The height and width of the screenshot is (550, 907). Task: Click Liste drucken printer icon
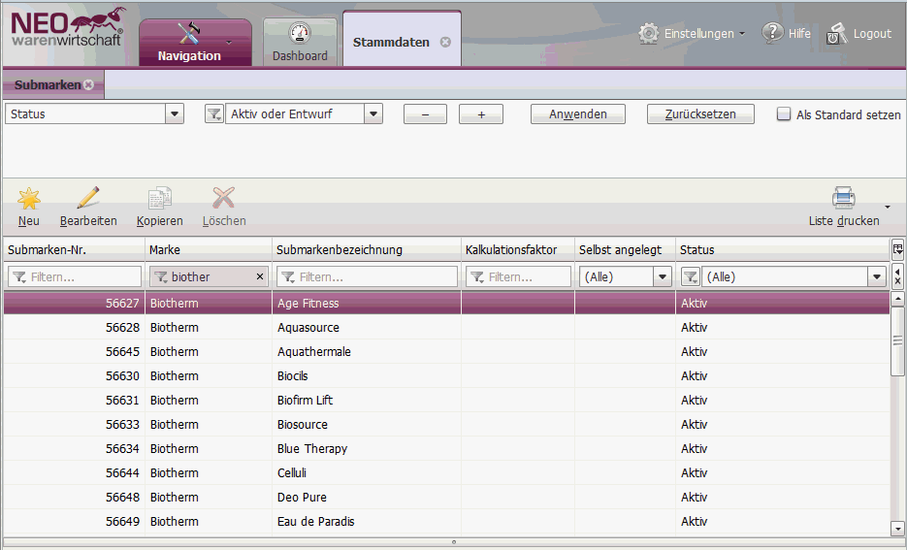(x=843, y=198)
